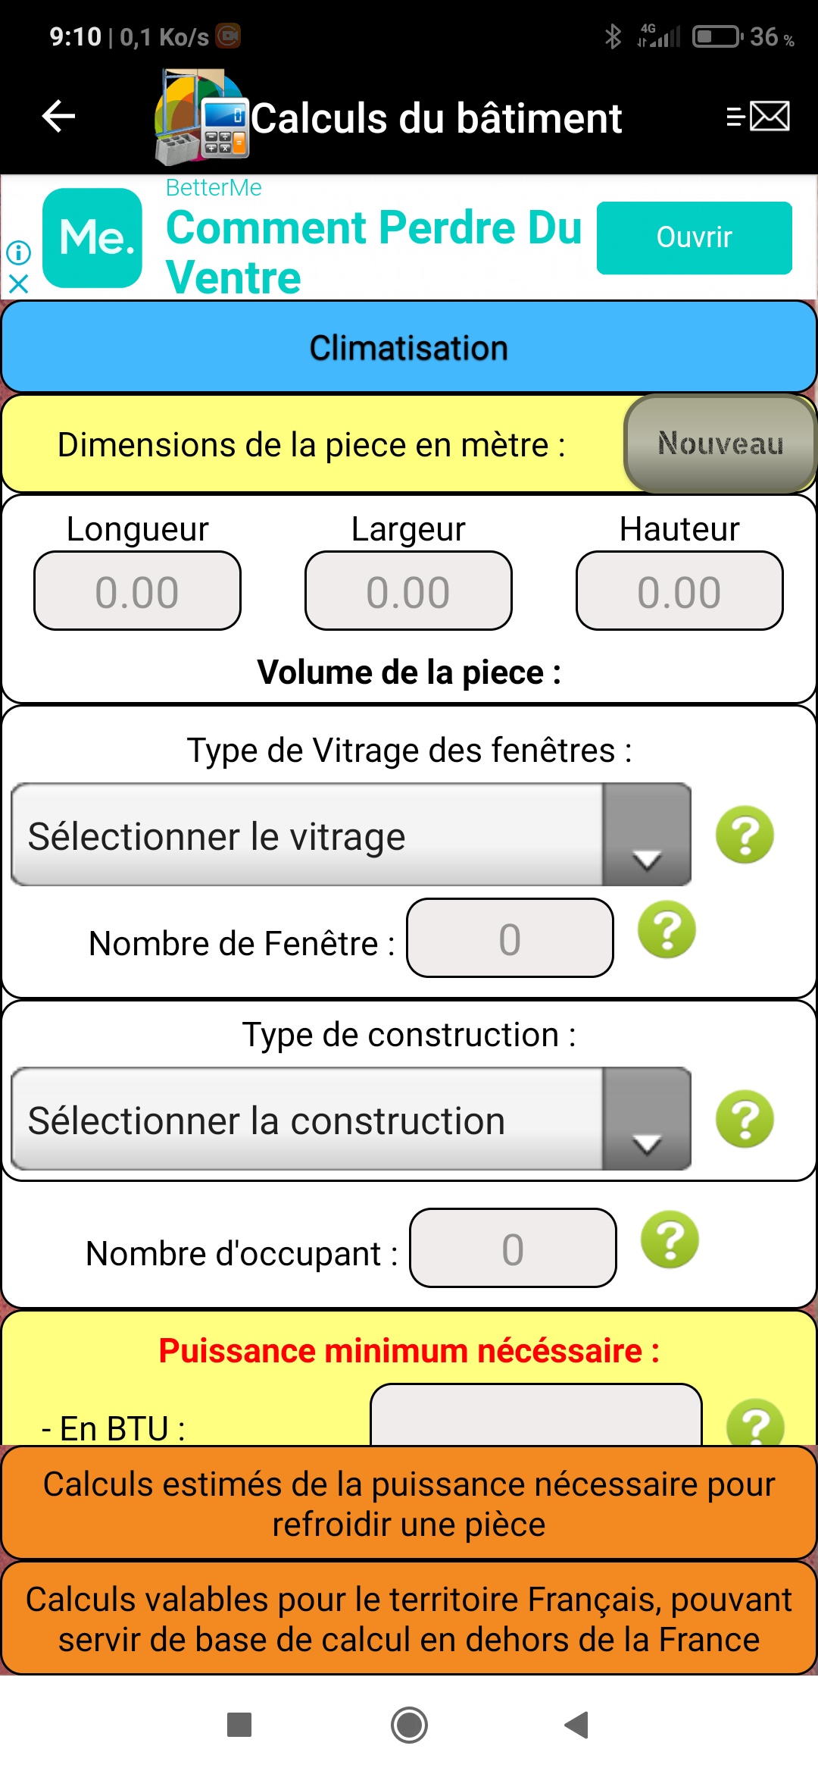This screenshot has height=1774, width=818.
Task: Focus the Largeur input field
Action: (x=408, y=591)
